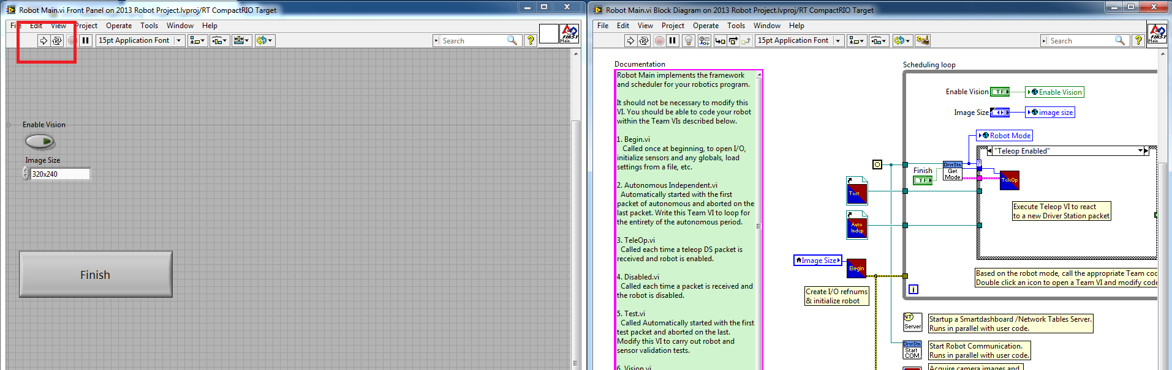
Task: Select the TeleOp VI node
Action: (1009, 180)
